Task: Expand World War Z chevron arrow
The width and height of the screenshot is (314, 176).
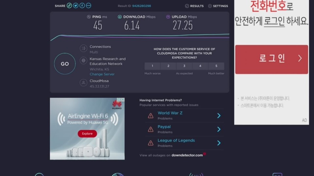Action: (x=219, y=115)
